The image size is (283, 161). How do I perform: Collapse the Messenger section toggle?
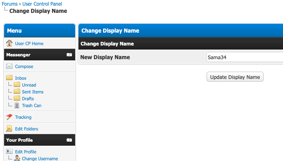(x=69, y=55)
